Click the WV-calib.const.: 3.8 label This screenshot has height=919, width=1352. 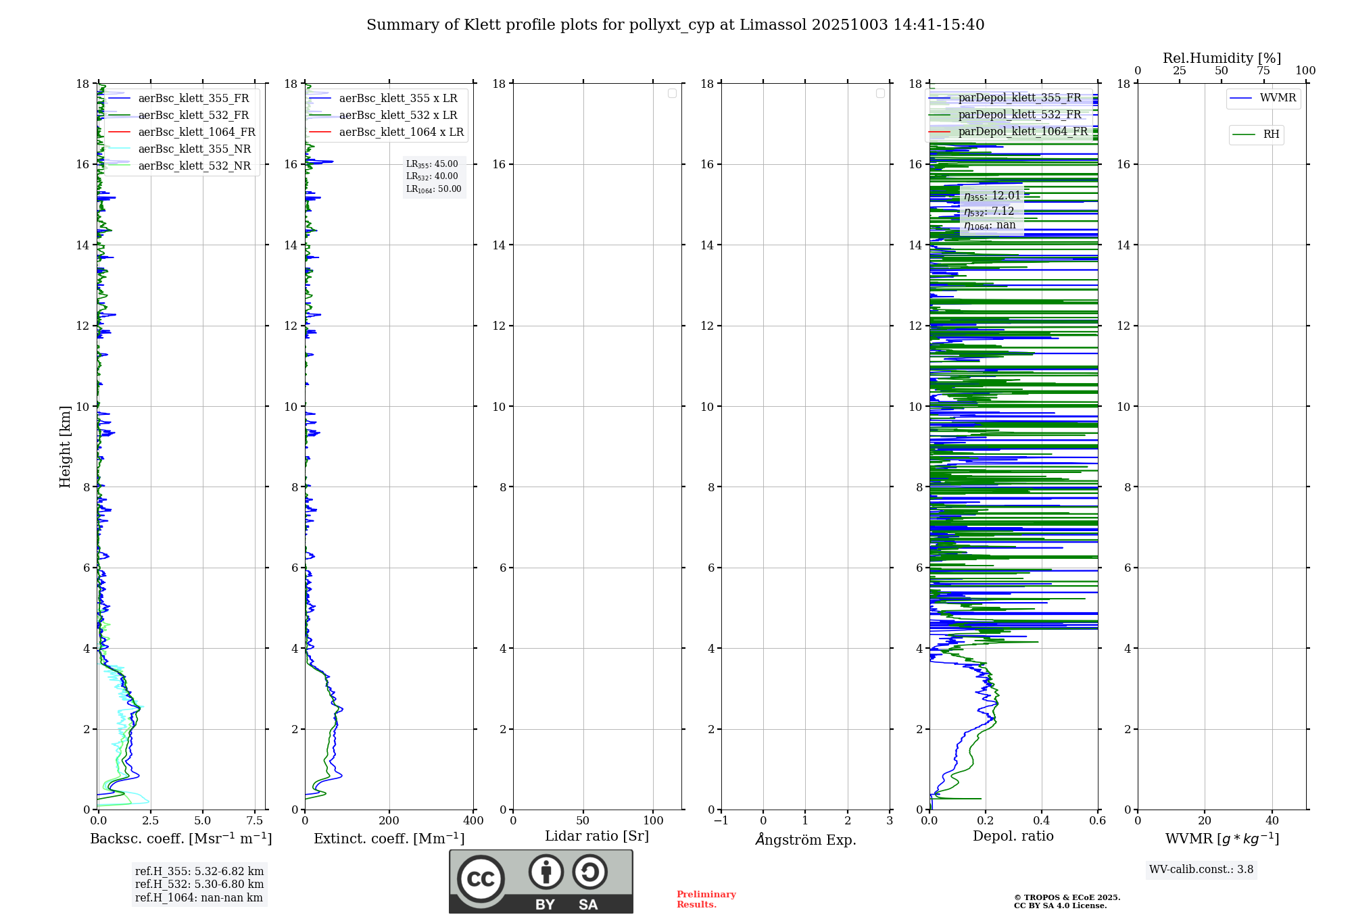pos(1201,870)
